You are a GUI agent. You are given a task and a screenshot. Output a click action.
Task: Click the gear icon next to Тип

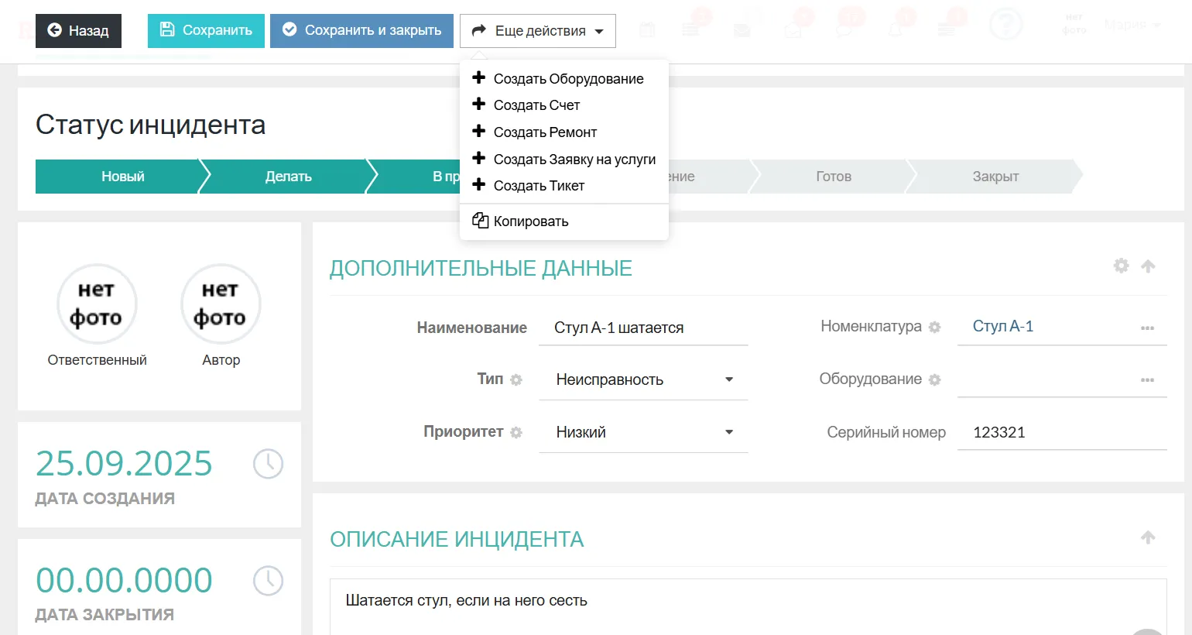tap(516, 379)
